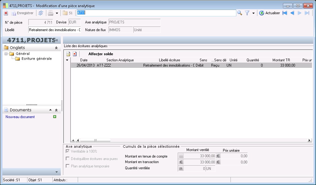The image size is (316, 185).
Task: Click the Montant TR column header
Action: point(281,60)
